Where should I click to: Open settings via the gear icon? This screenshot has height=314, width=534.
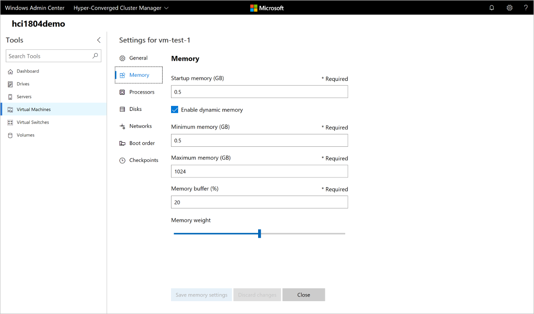[510, 8]
